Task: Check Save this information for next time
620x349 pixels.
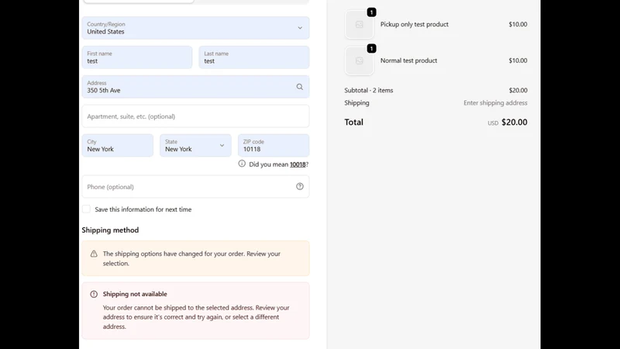Action: pos(86,209)
